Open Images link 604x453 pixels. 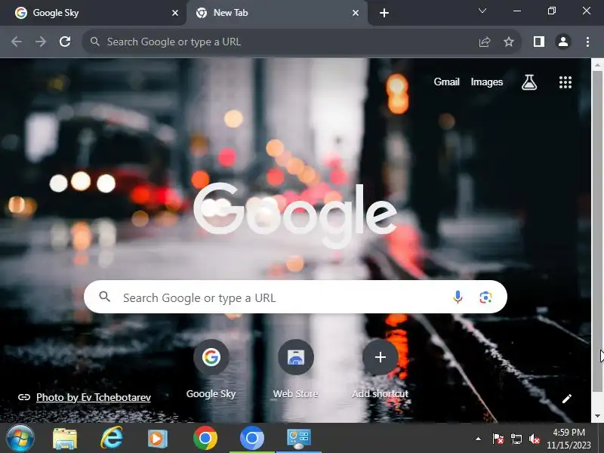pyautogui.click(x=486, y=82)
